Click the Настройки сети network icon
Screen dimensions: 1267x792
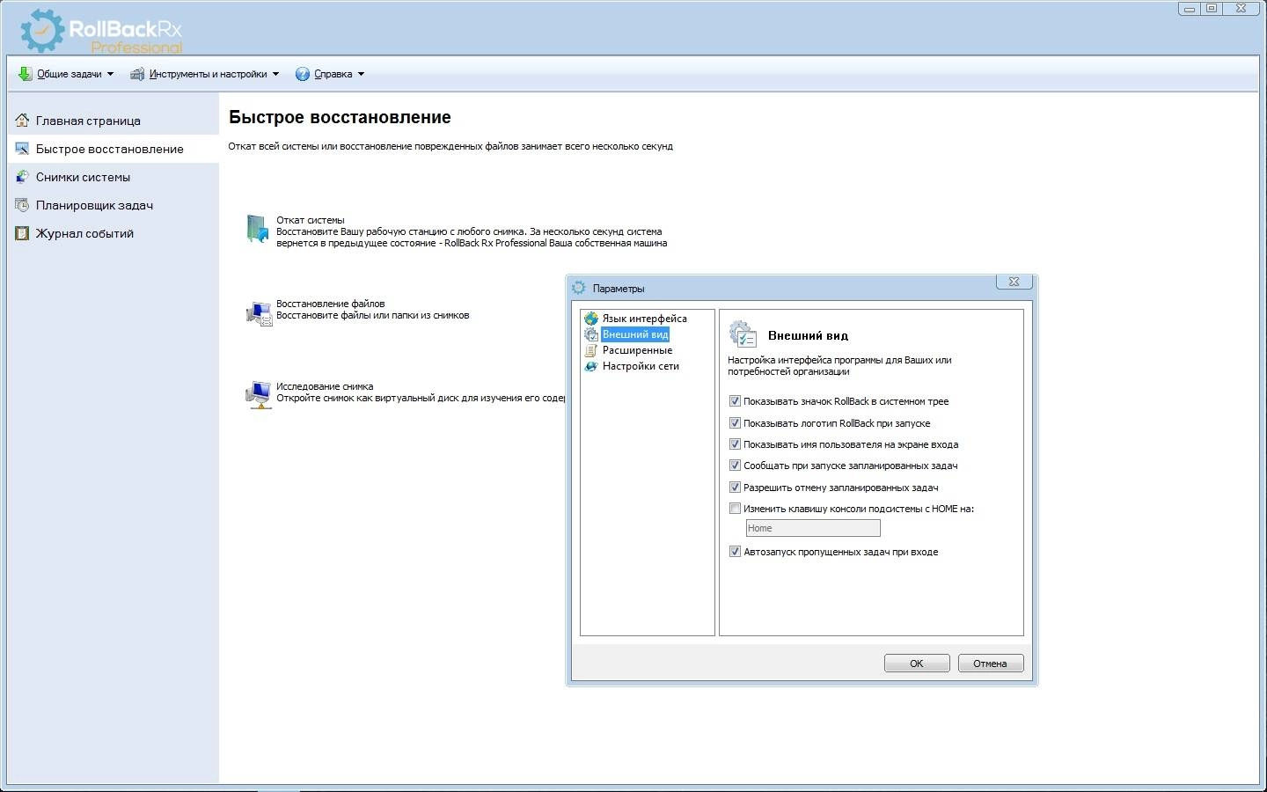coord(591,366)
